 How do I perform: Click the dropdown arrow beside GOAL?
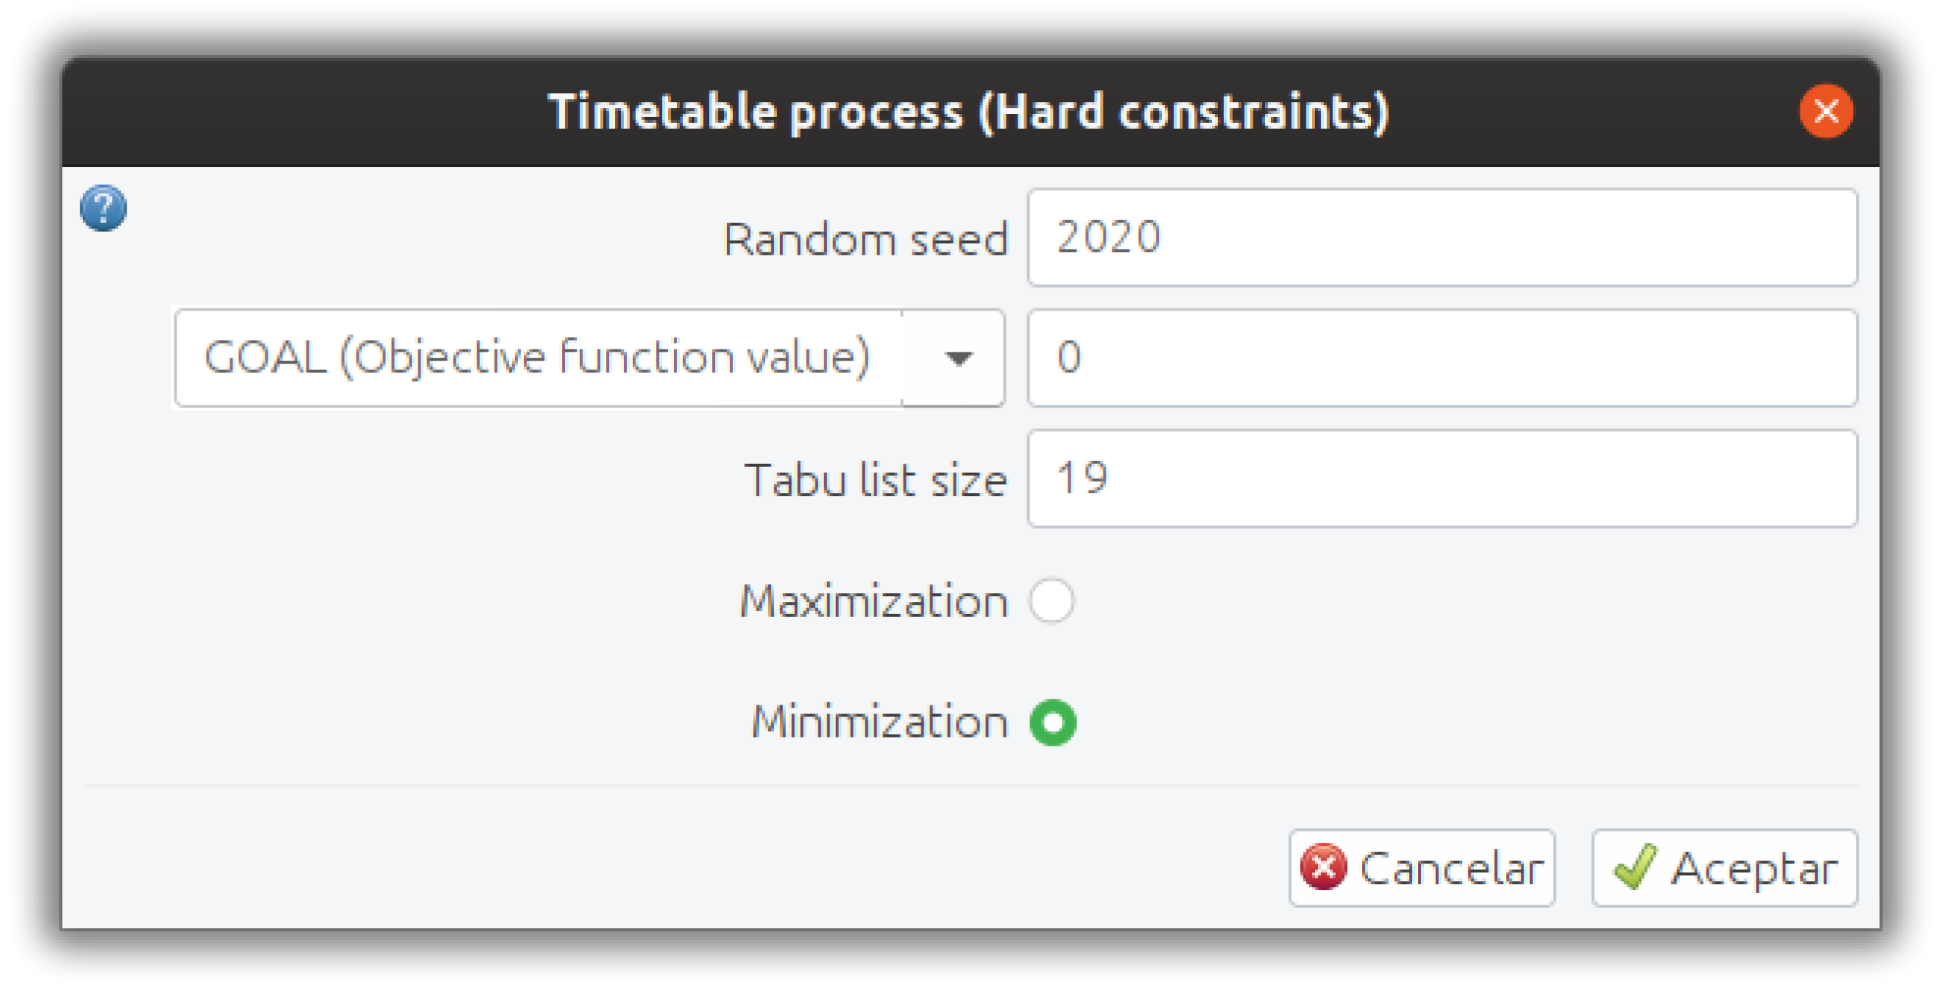coord(957,358)
